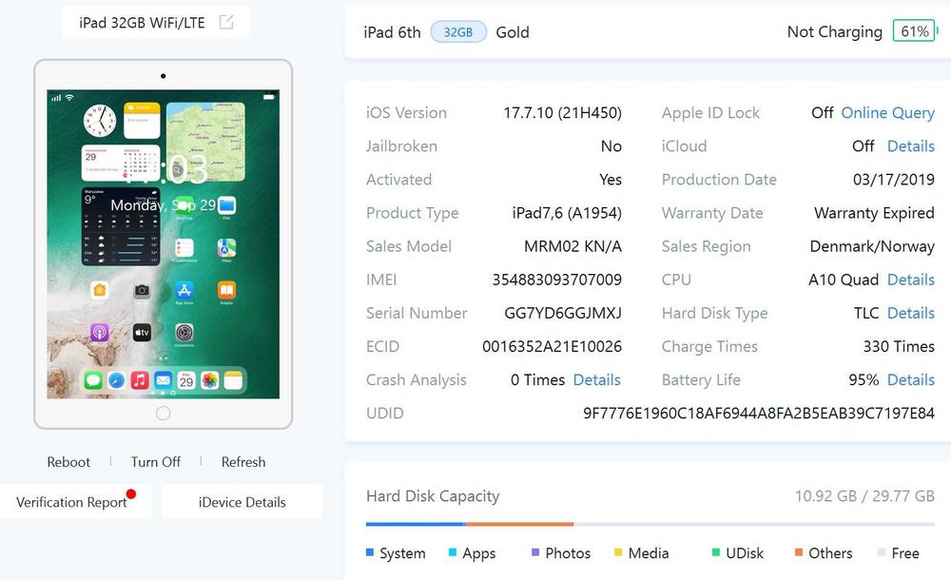951x580 pixels.
Task: Click the iPad 32GB WiFi/LTE device name
Action: coord(142,23)
